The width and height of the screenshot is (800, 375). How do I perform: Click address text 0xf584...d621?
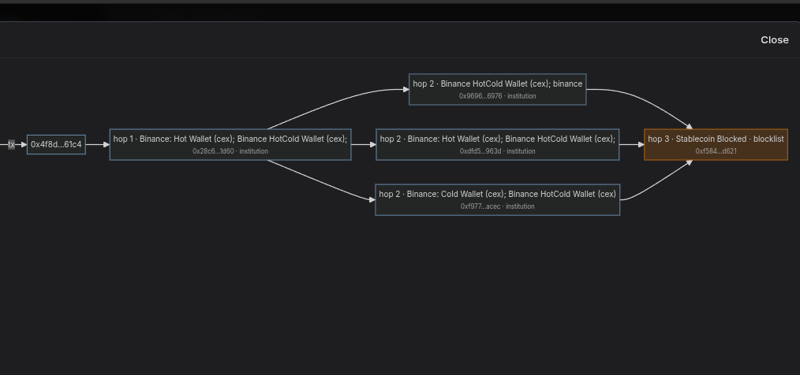[716, 151]
